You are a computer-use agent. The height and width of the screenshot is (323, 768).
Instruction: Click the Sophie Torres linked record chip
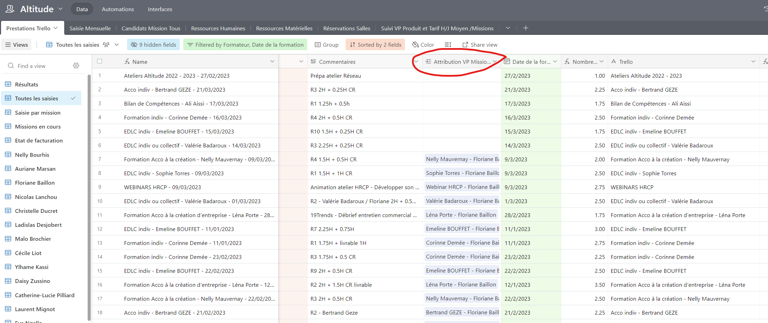(x=462, y=173)
